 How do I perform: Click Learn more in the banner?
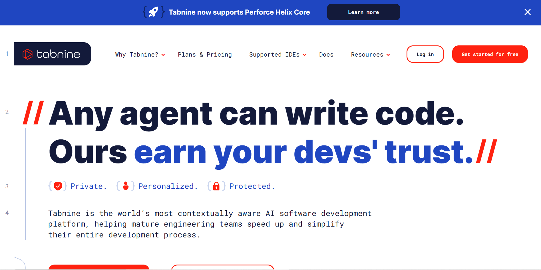pos(363,12)
